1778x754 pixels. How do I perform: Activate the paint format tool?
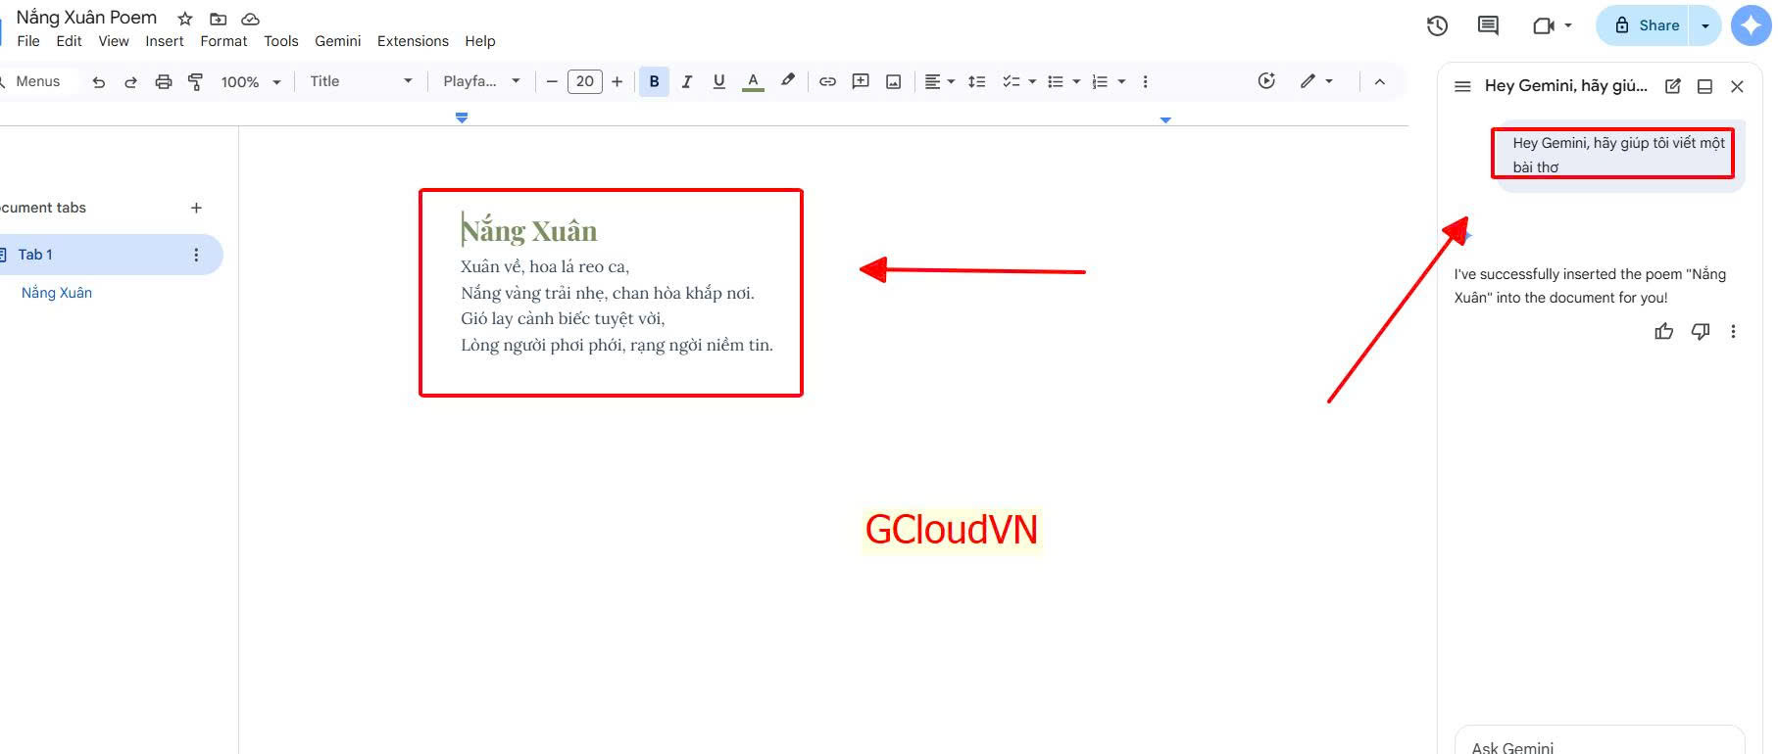(195, 82)
